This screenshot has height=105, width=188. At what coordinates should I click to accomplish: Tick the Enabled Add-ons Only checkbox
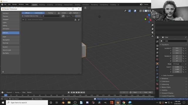click(23, 16)
